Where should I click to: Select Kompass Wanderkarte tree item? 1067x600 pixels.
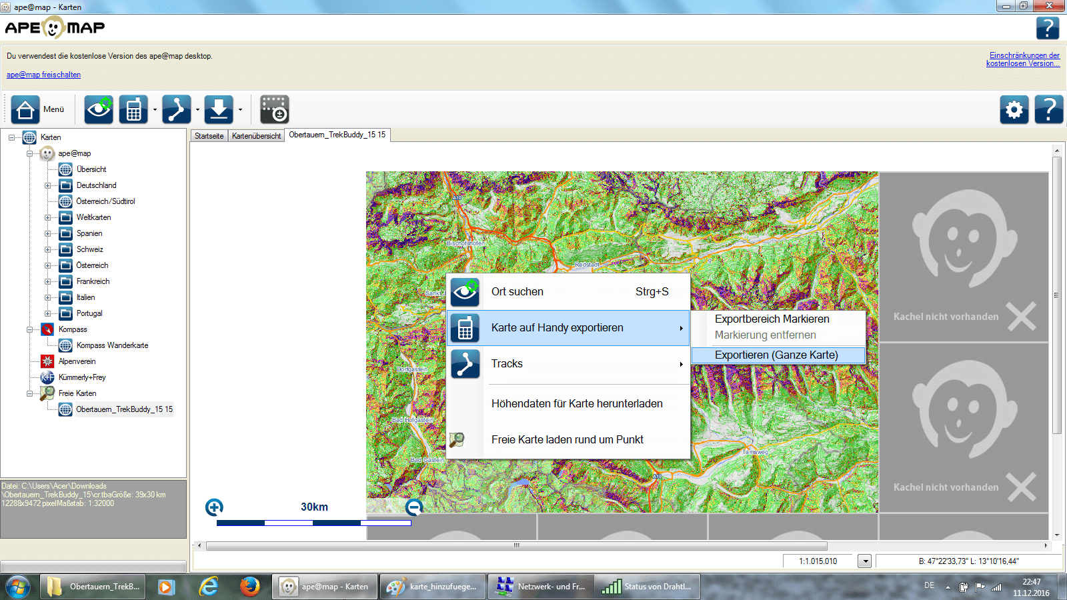pos(112,345)
